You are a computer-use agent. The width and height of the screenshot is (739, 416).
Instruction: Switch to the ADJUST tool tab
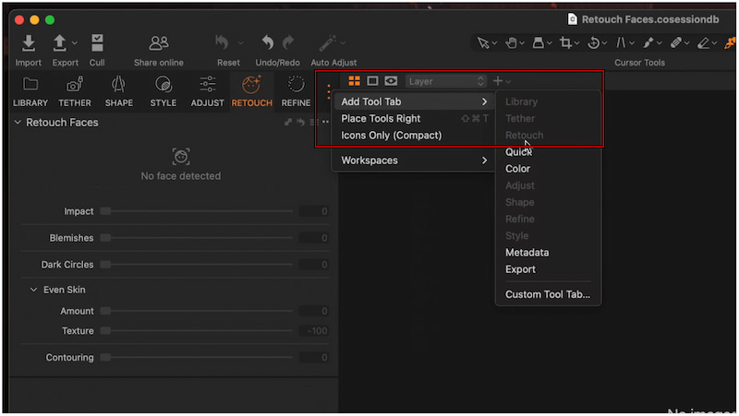coord(207,91)
